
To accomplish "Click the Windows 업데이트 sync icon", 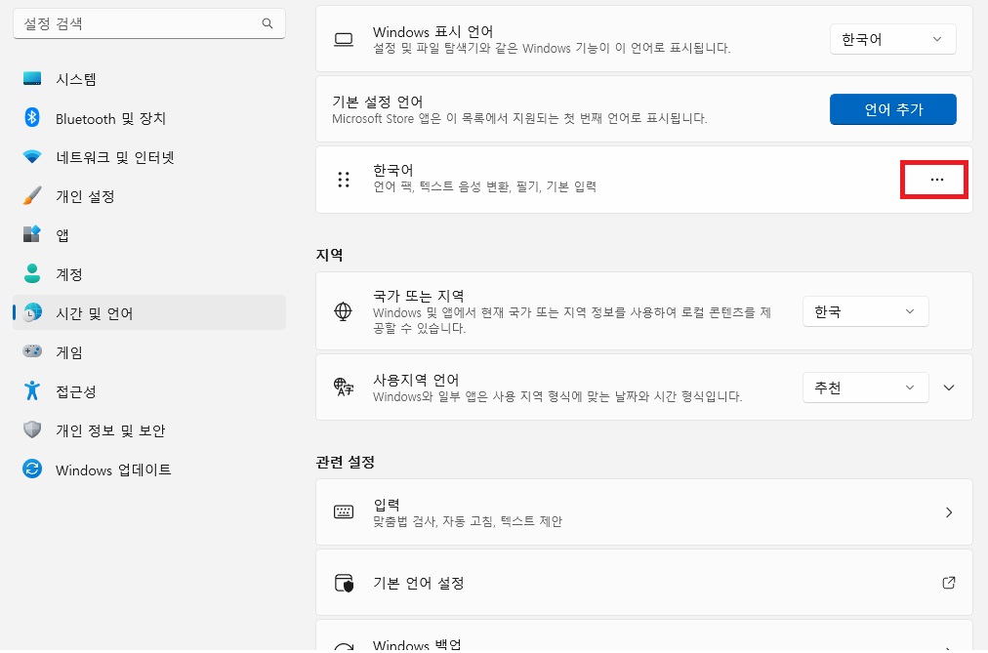I will pyautogui.click(x=32, y=469).
